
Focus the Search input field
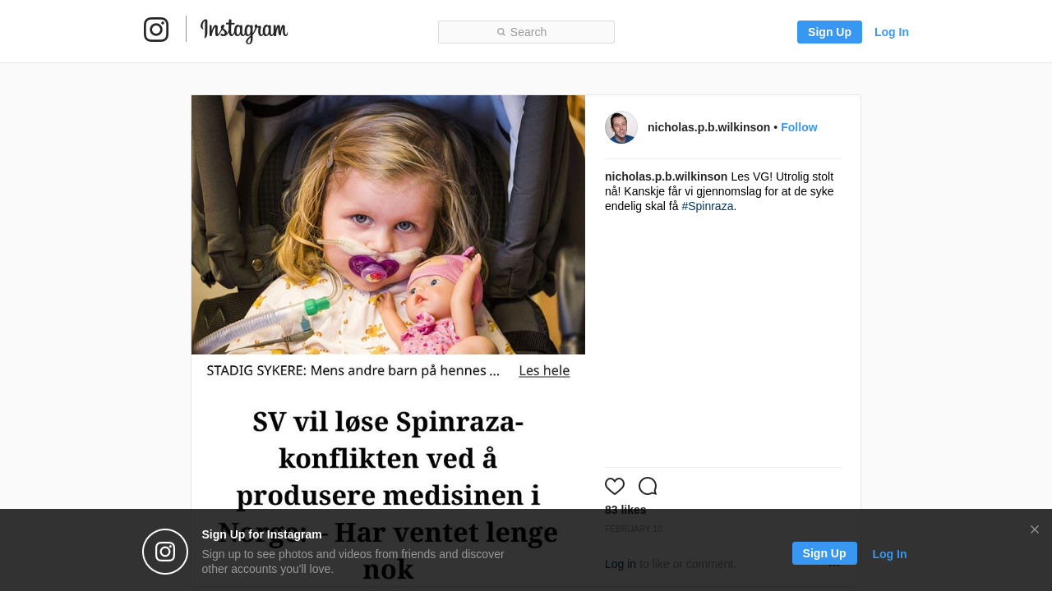click(526, 32)
